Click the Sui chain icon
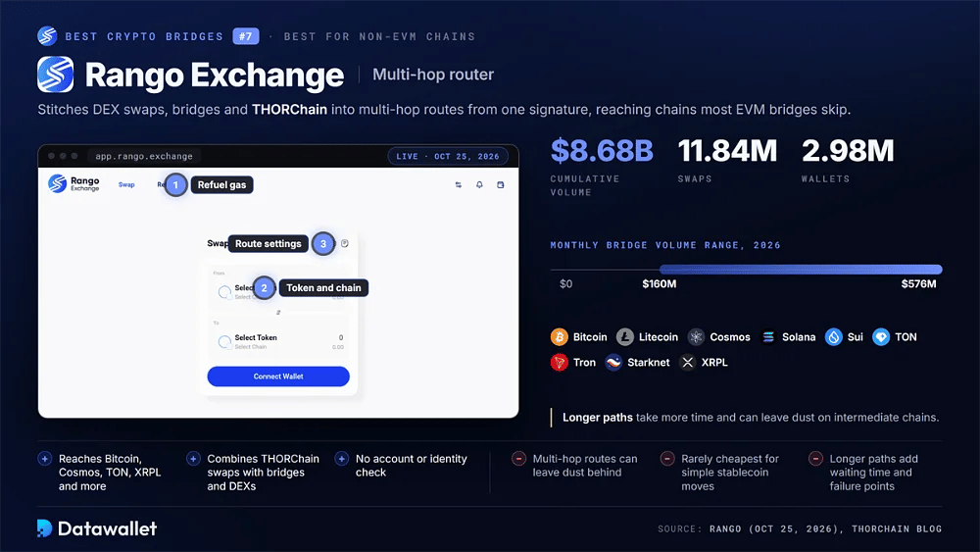This screenshot has width=980, height=552. [x=834, y=337]
